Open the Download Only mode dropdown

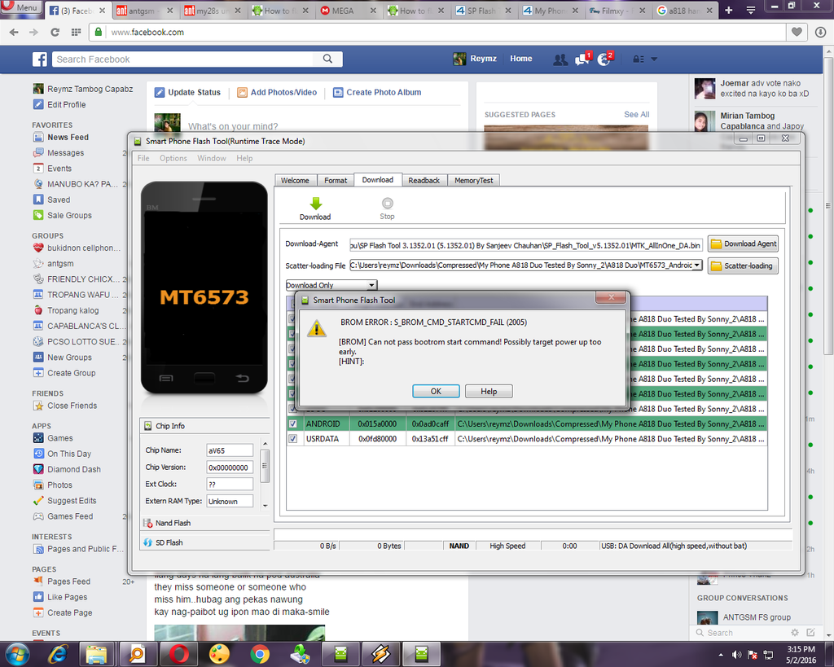point(331,285)
